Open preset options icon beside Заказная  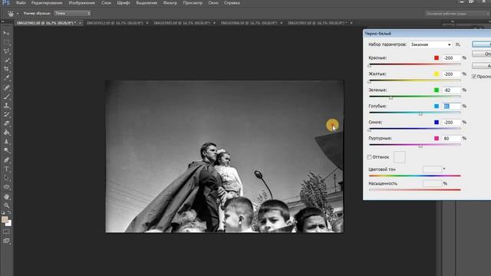point(458,44)
